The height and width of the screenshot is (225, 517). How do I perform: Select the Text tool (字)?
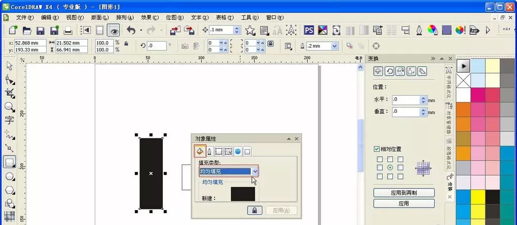(x=9, y=120)
